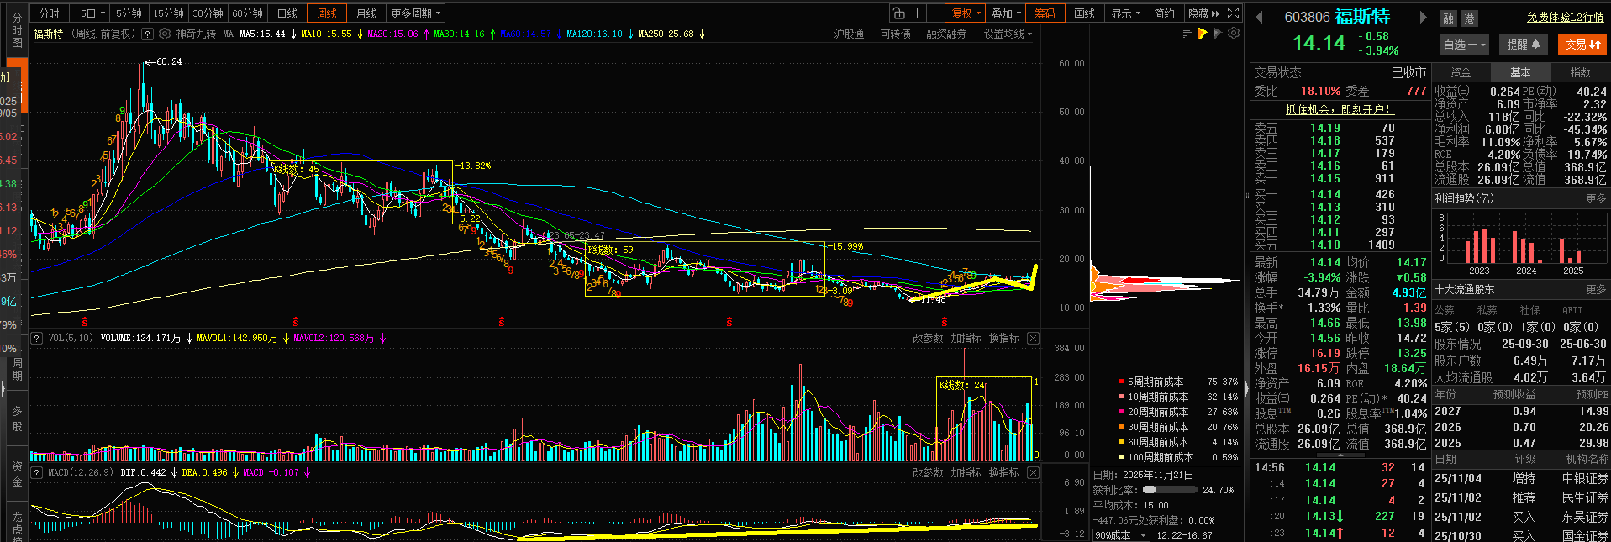The height and width of the screenshot is (542, 1611).
Task: Open the chip panel gear settings icon
Action: coord(1233,34)
